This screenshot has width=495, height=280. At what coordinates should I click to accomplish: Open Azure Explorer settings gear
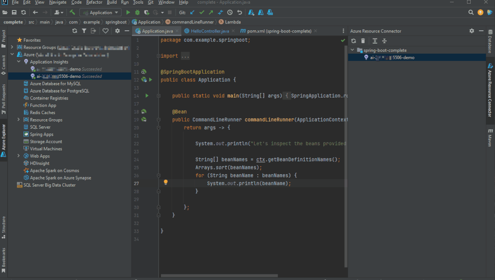[117, 31]
